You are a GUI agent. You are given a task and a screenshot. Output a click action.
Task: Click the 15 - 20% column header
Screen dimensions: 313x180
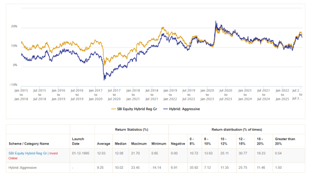(x=260, y=142)
